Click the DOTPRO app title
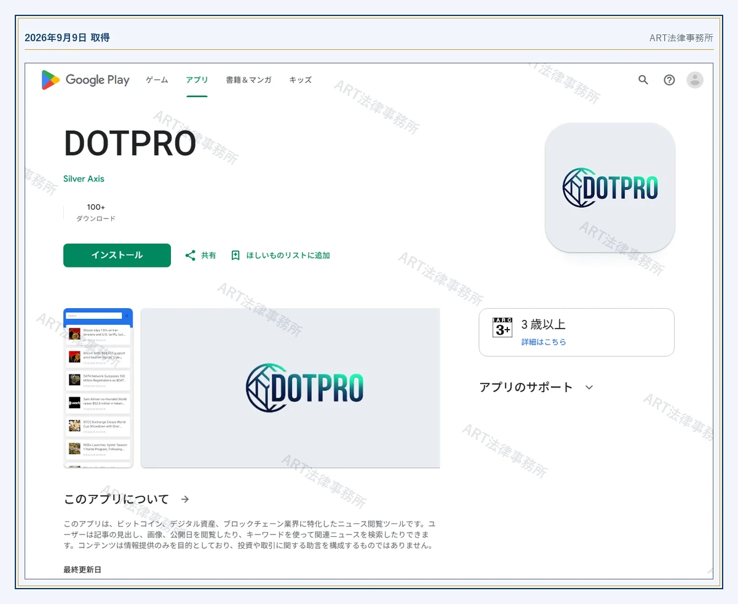This screenshot has width=738, height=604. 130,143
